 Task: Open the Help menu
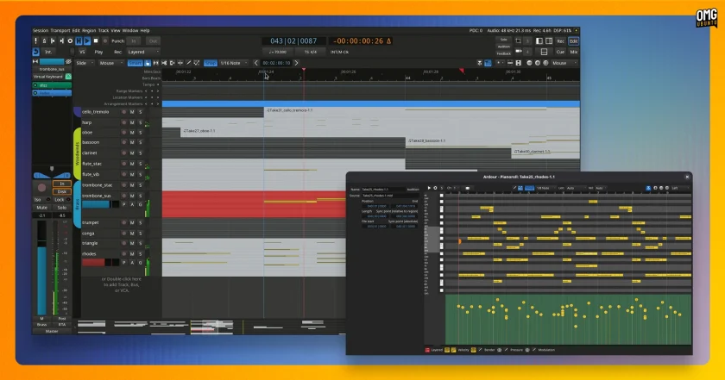point(145,30)
